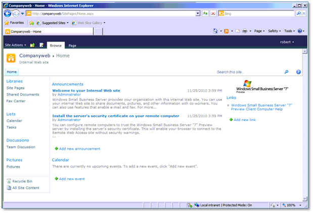Click the Refresh page icon
The width and height of the screenshot is (313, 213).
click(x=205, y=14)
